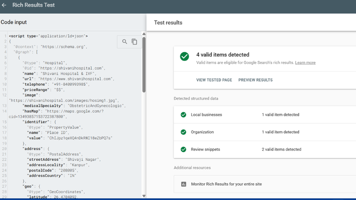Expand the Organization result row
Screen dimensions: 356x200
pos(265,132)
